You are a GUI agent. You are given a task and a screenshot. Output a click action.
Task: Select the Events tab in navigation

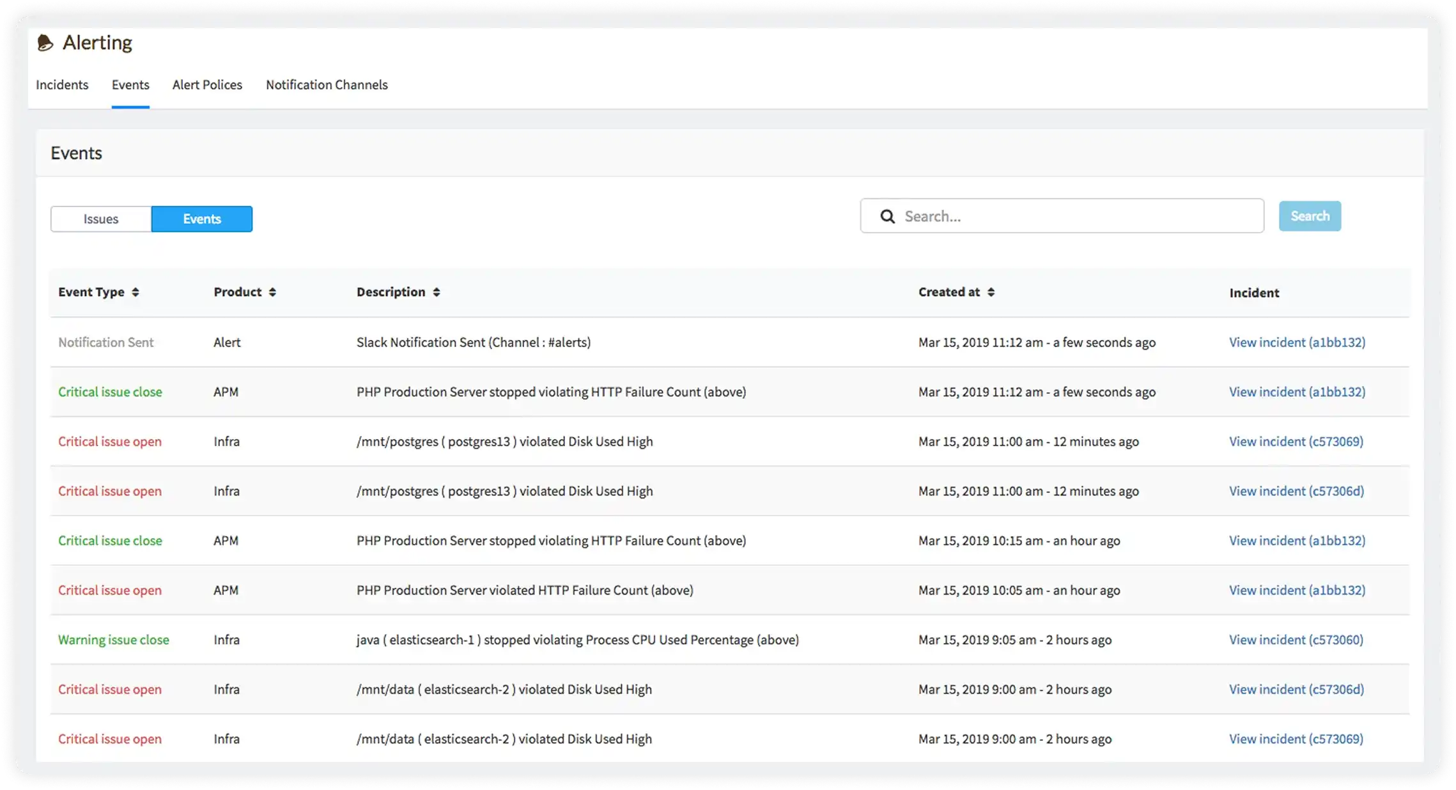tap(130, 84)
